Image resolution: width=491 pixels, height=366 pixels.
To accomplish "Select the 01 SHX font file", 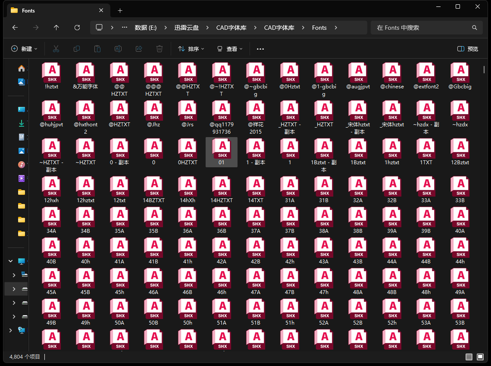I will [222, 152].
